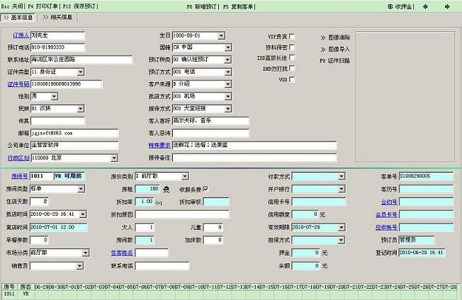Uncheck the 收服务费 service fee checkbox
The height and width of the screenshot is (300, 462).
(205, 189)
